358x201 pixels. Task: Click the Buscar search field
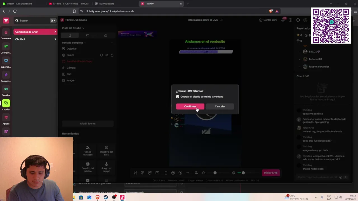35,20
